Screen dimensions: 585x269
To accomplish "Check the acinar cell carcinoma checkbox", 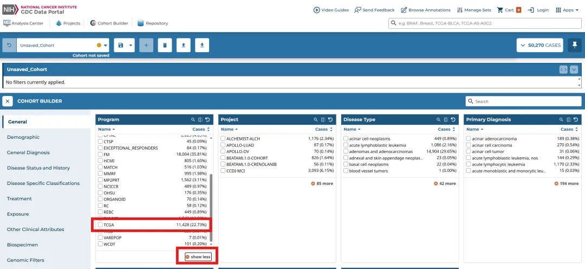I will pos(469,145).
